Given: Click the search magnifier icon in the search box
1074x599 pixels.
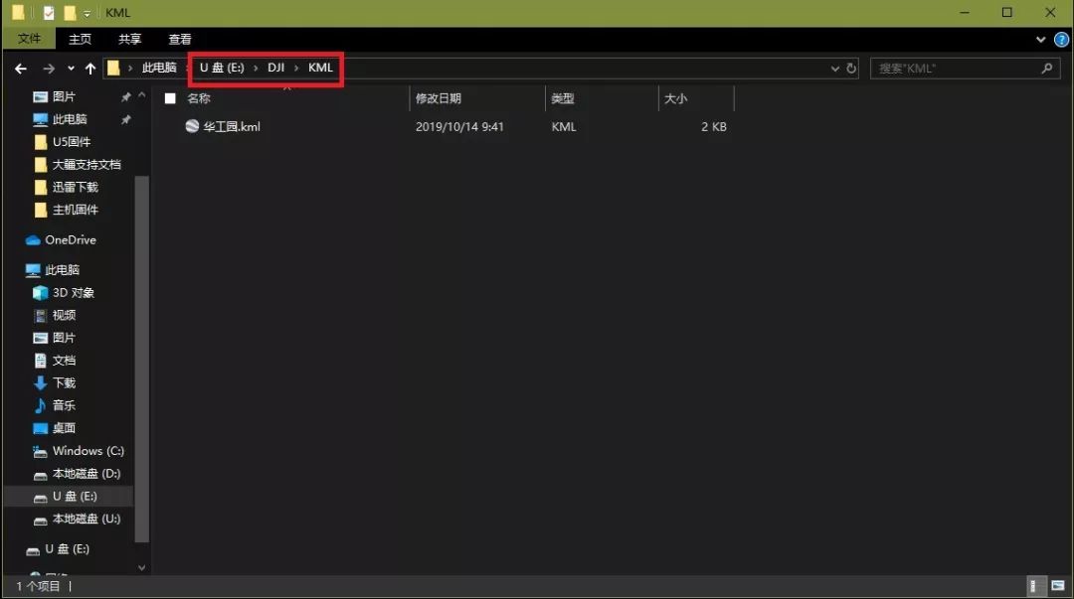Looking at the screenshot, I should 1047,68.
